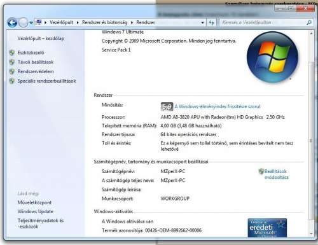Click the shield icon beside Eszközkezelő
This screenshot has width=318, height=245.
12,53
